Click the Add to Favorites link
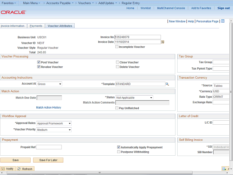The width and height of the screenshot is (233, 175). click(x=201, y=8)
